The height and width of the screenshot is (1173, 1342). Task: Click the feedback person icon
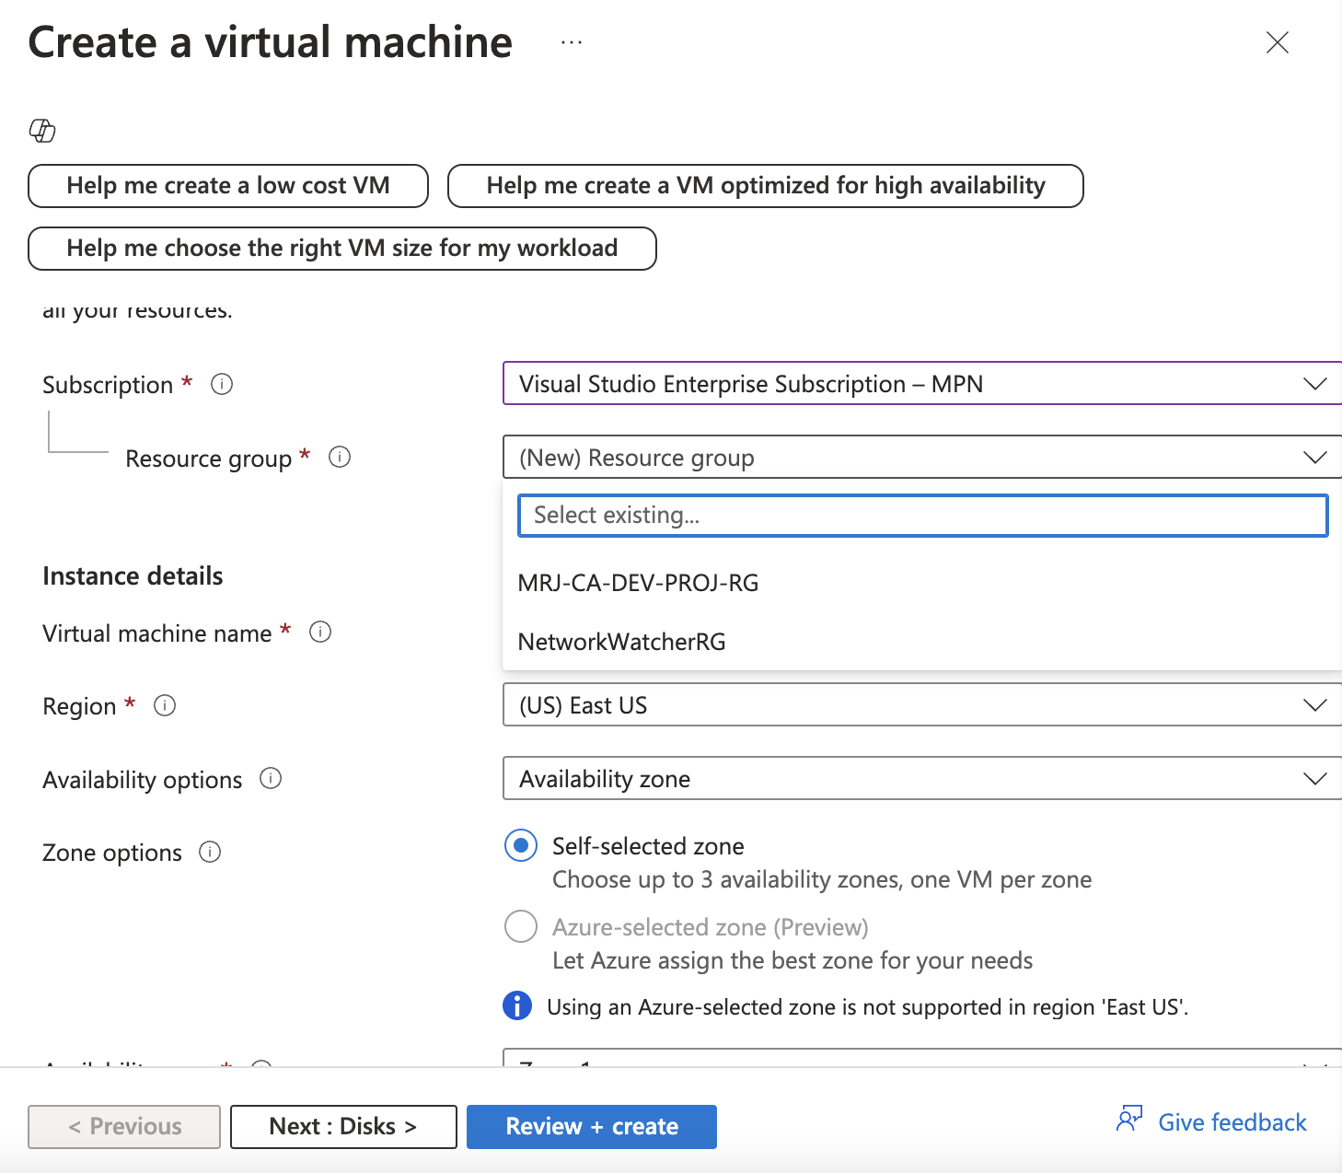pos(1129,1118)
